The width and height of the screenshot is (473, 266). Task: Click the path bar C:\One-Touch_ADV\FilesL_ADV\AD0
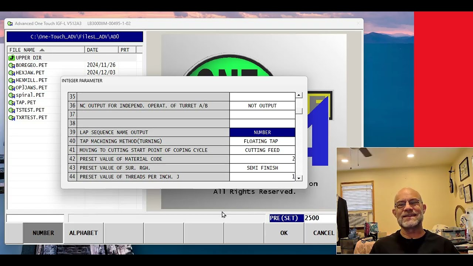75,37
